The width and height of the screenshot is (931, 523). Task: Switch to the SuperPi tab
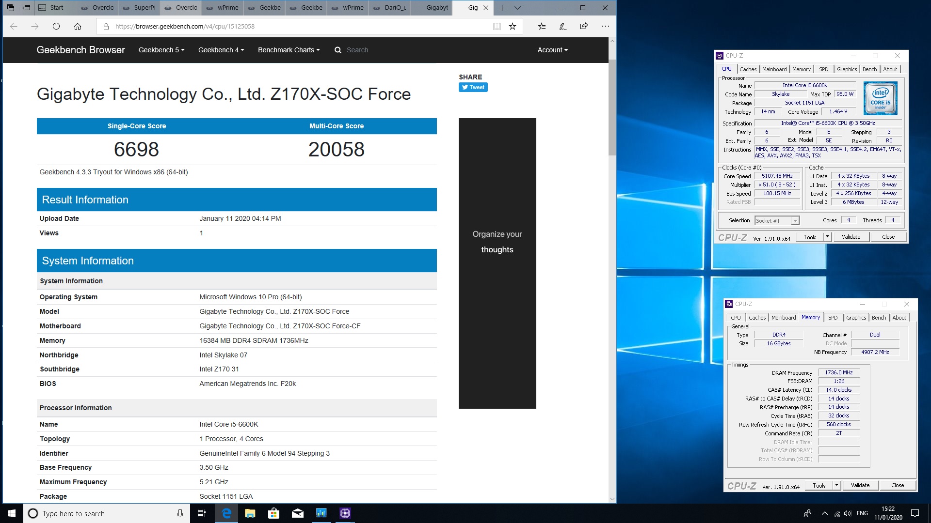[x=139, y=8]
